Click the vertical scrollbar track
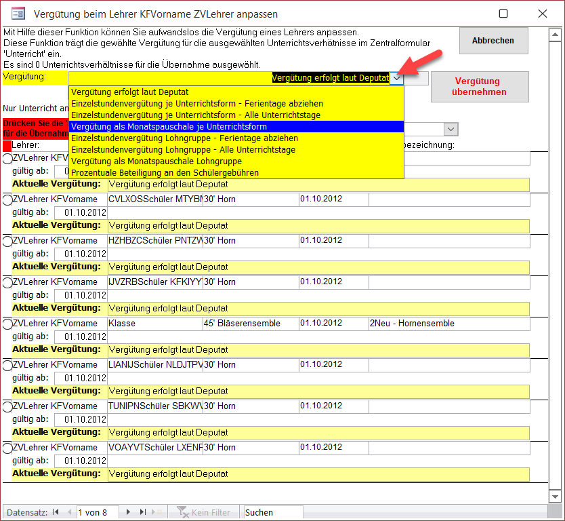The height and width of the screenshot is (521, 565). point(554,271)
